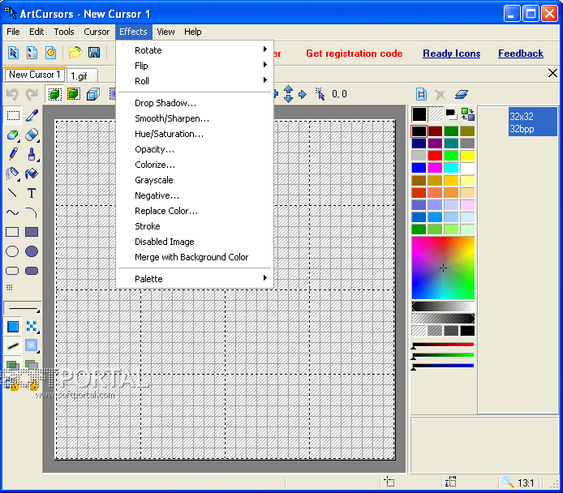Click the Undo arrow icon
563x493 pixels.
pyautogui.click(x=13, y=94)
